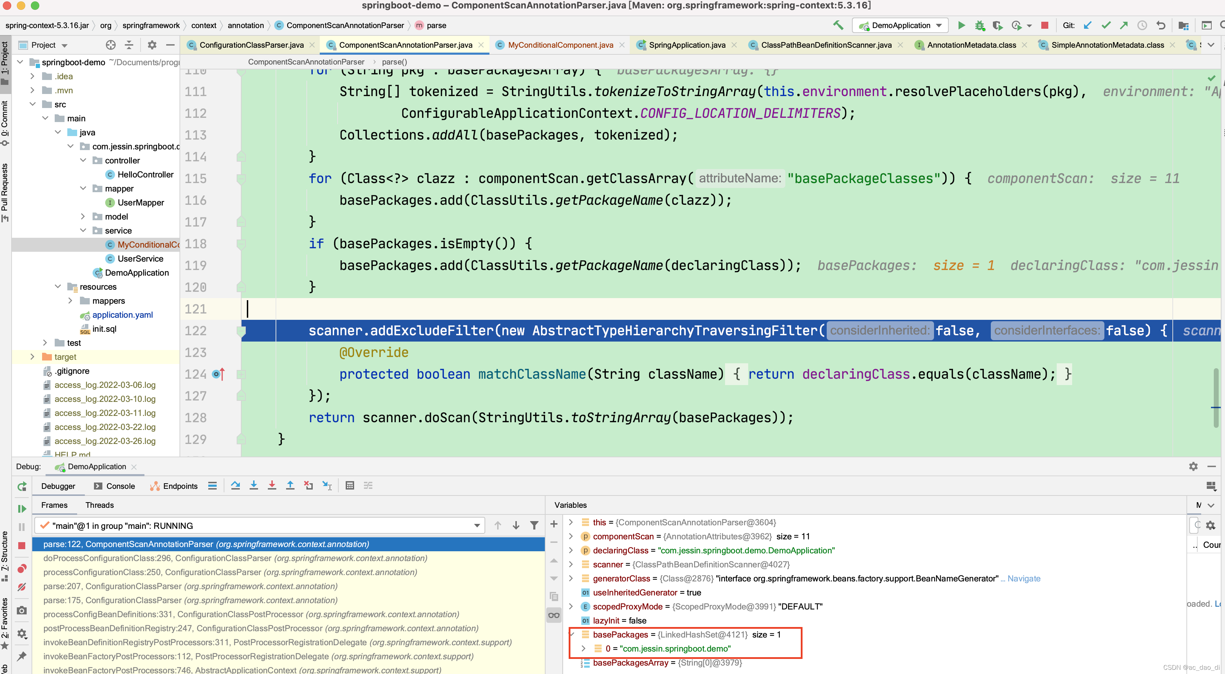The height and width of the screenshot is (674, 1225).
Task: Open thread selector main RUNNING dropdown
Action: (x=260, y=526)
